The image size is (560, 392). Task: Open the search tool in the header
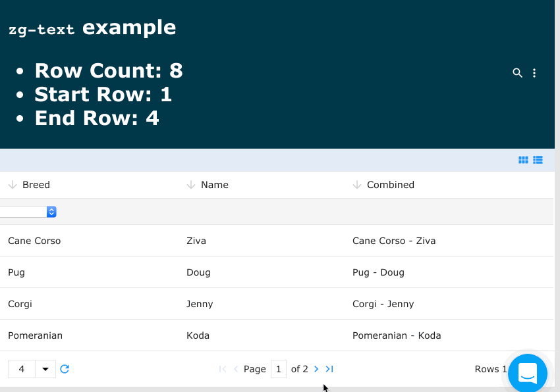click(x=518, y=73)
